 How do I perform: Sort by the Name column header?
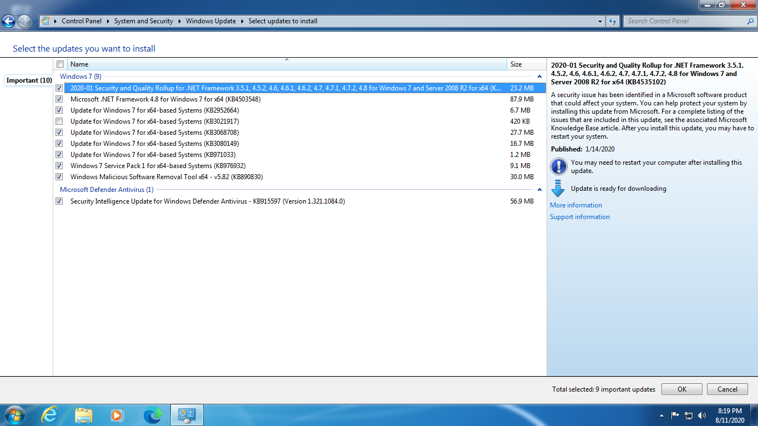coord(287,64)
